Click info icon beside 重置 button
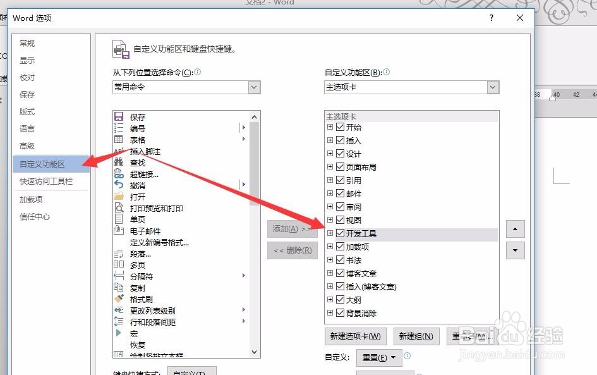 [407, 355]
